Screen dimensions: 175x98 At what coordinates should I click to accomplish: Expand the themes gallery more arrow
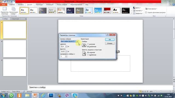click(131, 13)
